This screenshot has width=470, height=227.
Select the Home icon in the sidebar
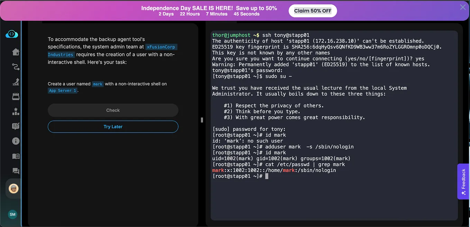pyautogui.click(x=15, y=52)
